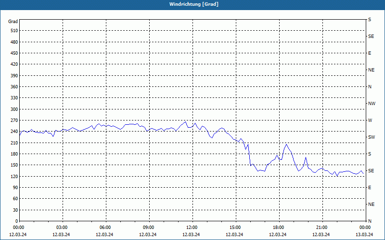This screenshot has height=240, width=385.
Task: Select the 90 degree axis label
Action: pos(15,188)
